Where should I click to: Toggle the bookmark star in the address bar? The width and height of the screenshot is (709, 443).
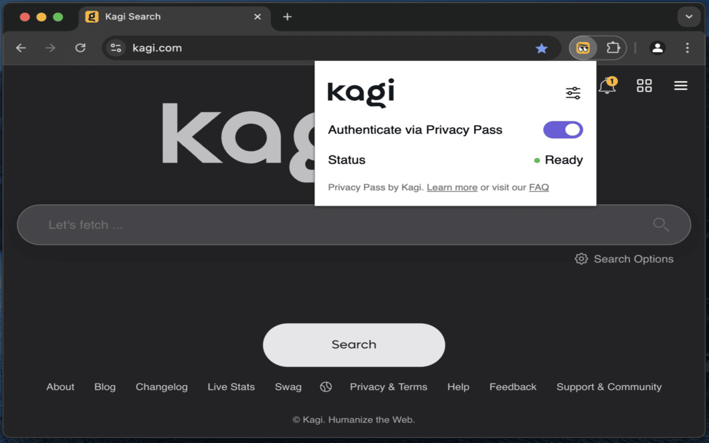point(542,48)
